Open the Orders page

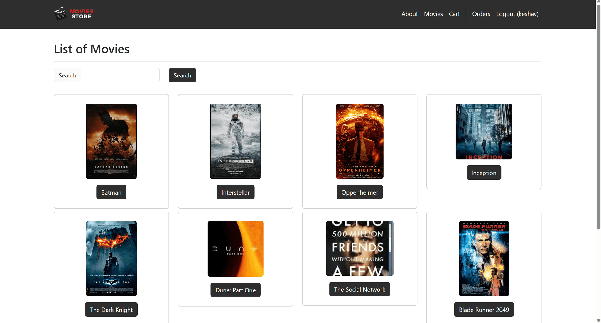click(481, 14)
